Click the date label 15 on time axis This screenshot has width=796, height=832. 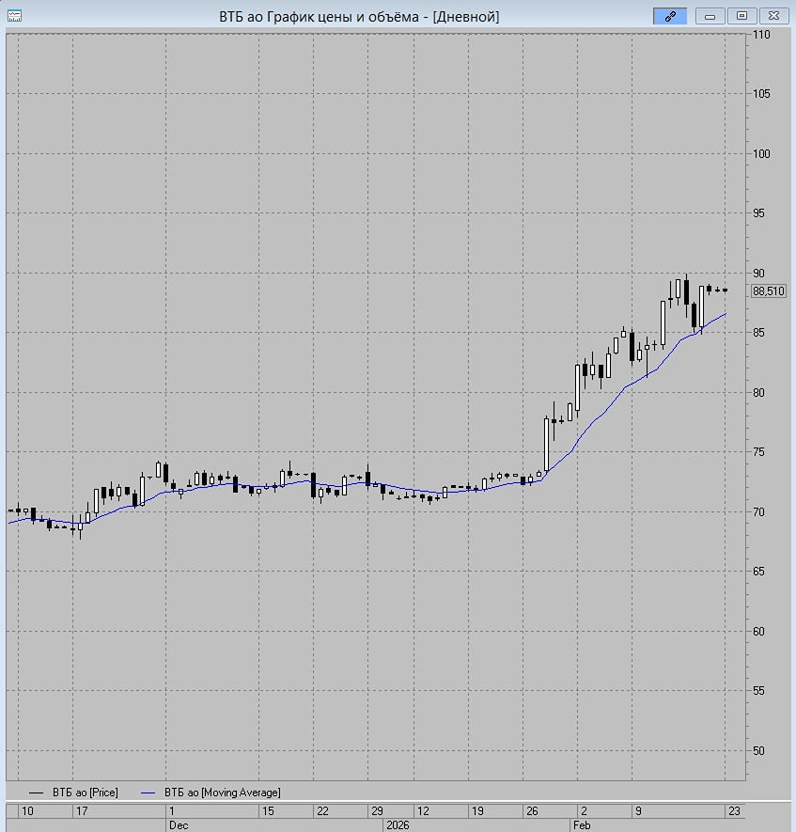(269, 810)
